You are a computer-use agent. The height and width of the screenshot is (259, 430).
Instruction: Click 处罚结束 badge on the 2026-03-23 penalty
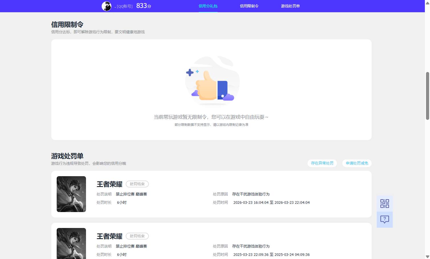click(137, 184)
